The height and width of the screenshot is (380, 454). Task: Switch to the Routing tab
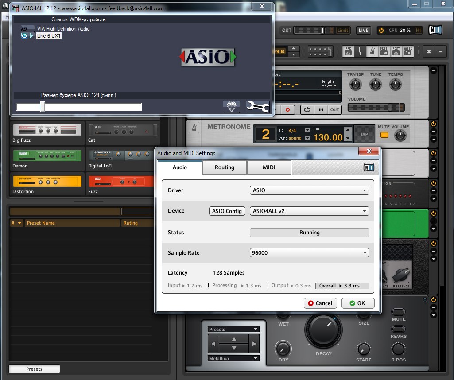(225, 167)
